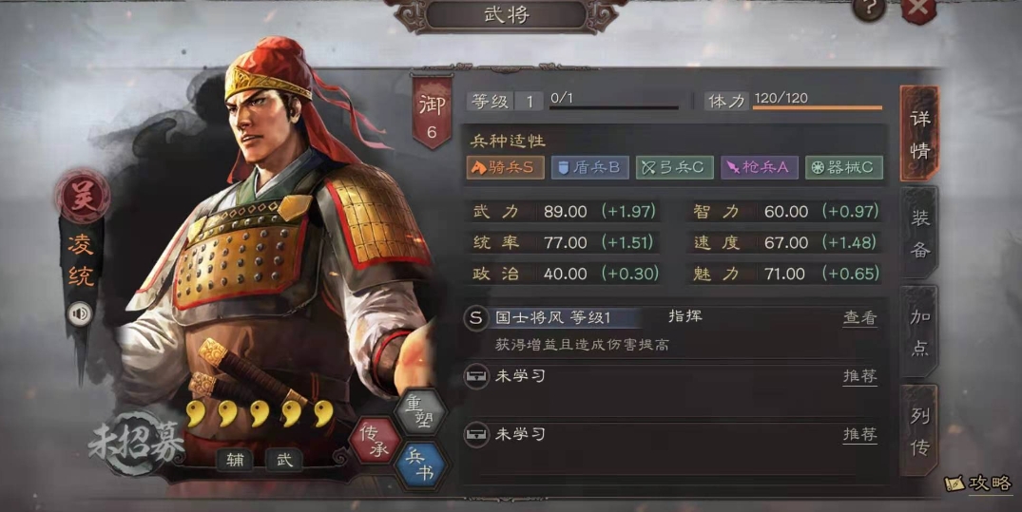Click the 吴 faction emblem
Image resolution: width=1022 pixels, height=512 pixels.
(x=82, y=197)
